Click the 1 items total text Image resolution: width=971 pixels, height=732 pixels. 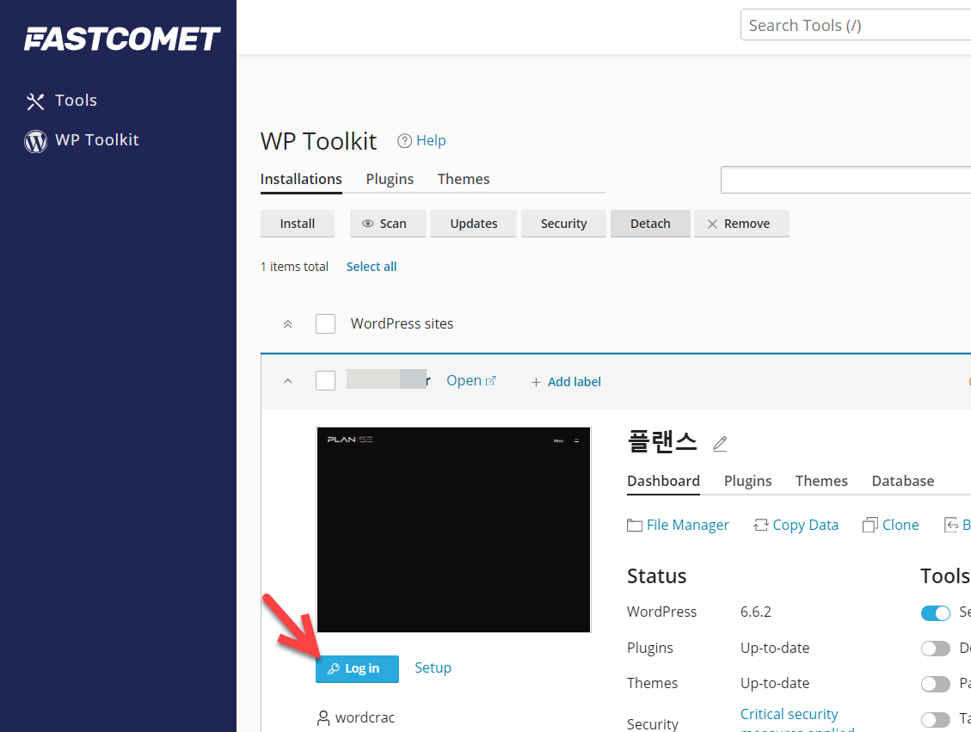pyautogui.click(x=294, y=267)
